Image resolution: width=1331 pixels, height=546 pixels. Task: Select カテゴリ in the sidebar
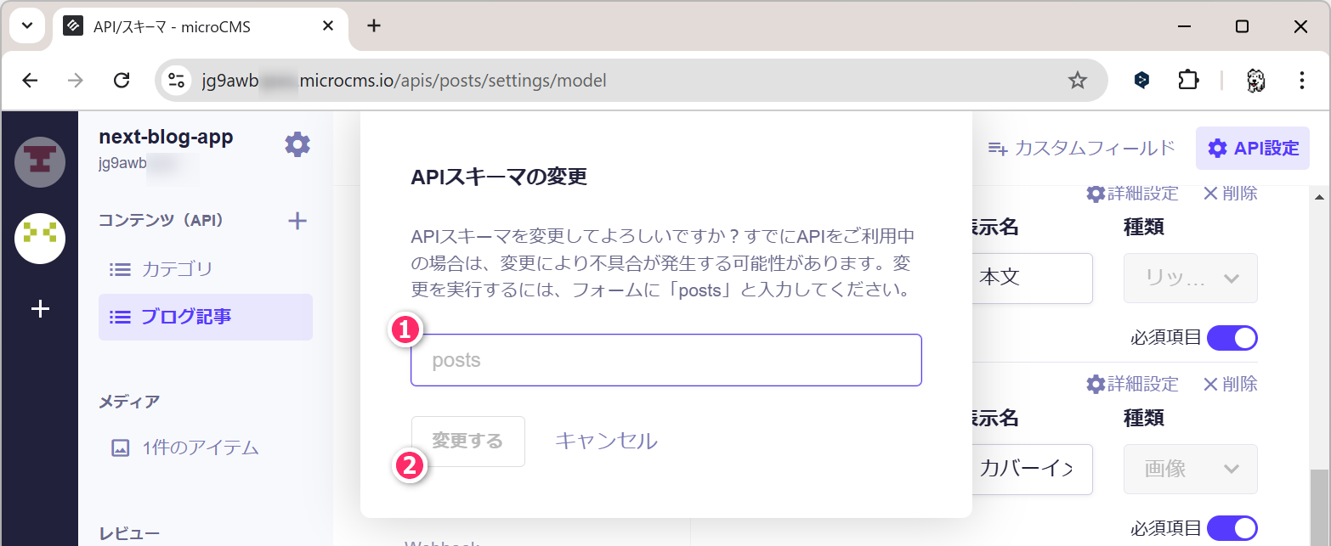pyautogui.click(x=177, y=270)
